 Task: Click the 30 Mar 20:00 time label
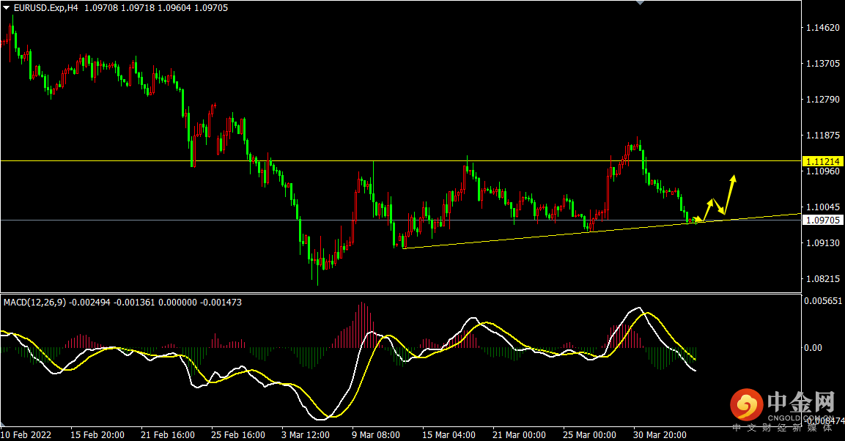point(660,434)
